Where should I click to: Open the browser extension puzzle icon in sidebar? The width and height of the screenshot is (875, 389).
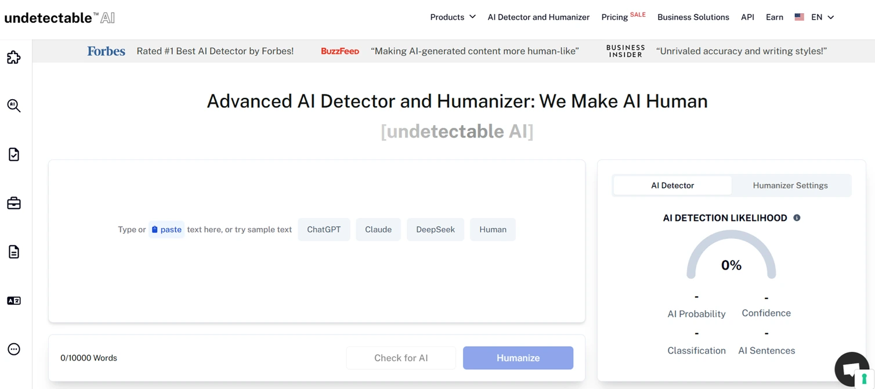[13, 57]
